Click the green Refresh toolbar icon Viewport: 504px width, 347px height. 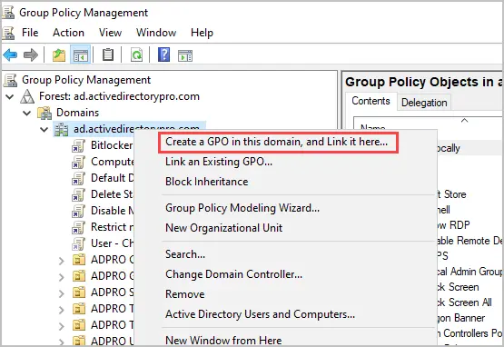coord(136,55)
